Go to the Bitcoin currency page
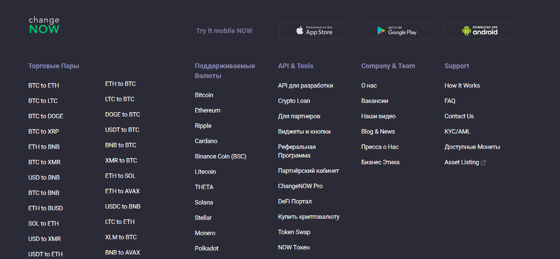This screenshot has height=259, width=560. tap(204, 95)
